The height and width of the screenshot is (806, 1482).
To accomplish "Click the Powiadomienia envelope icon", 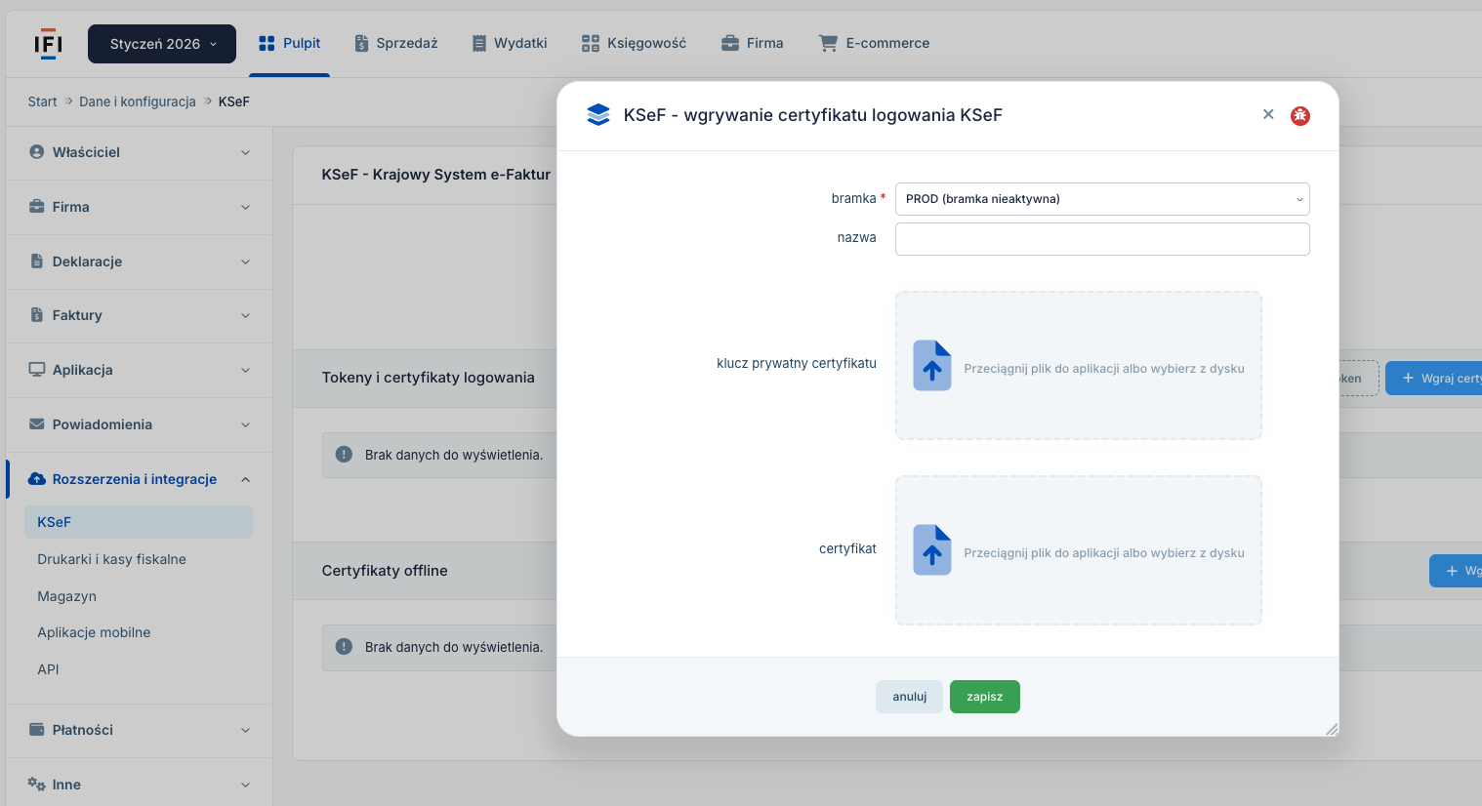I will point(37,424).
